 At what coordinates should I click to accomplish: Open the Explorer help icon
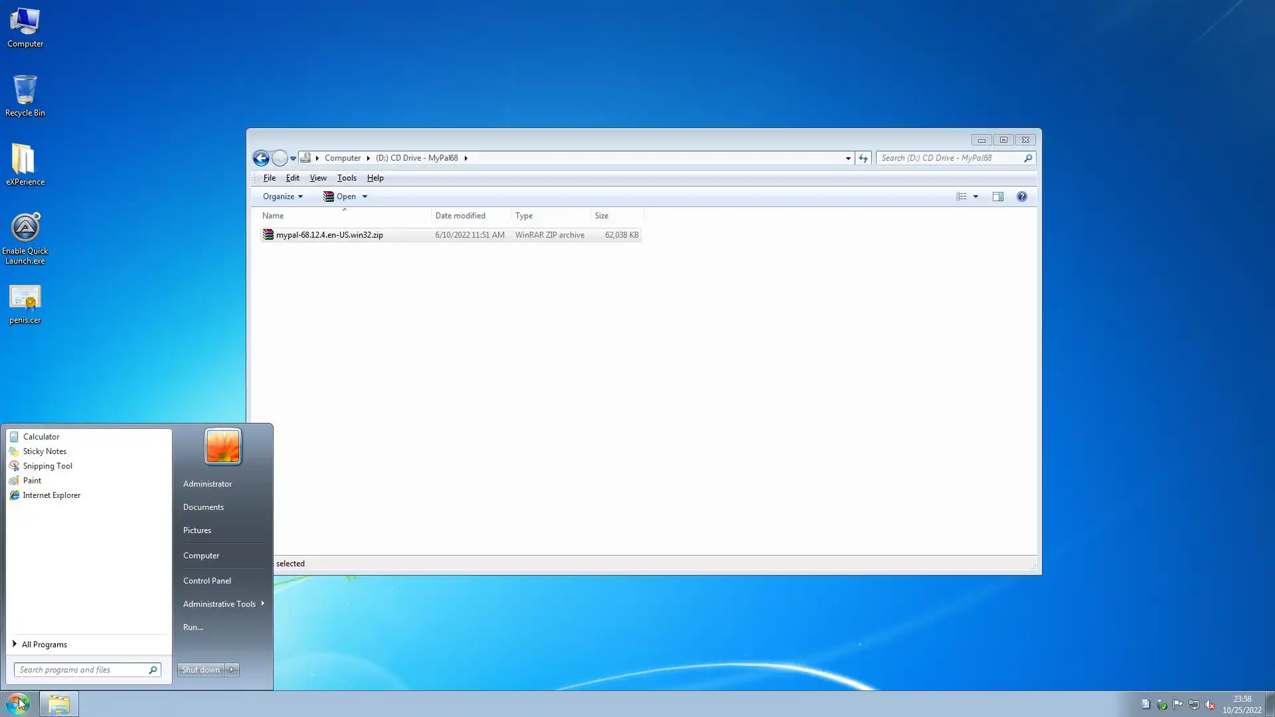(1021, 197)
